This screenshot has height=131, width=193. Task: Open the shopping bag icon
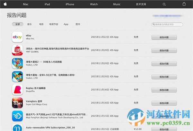point(184,4)
